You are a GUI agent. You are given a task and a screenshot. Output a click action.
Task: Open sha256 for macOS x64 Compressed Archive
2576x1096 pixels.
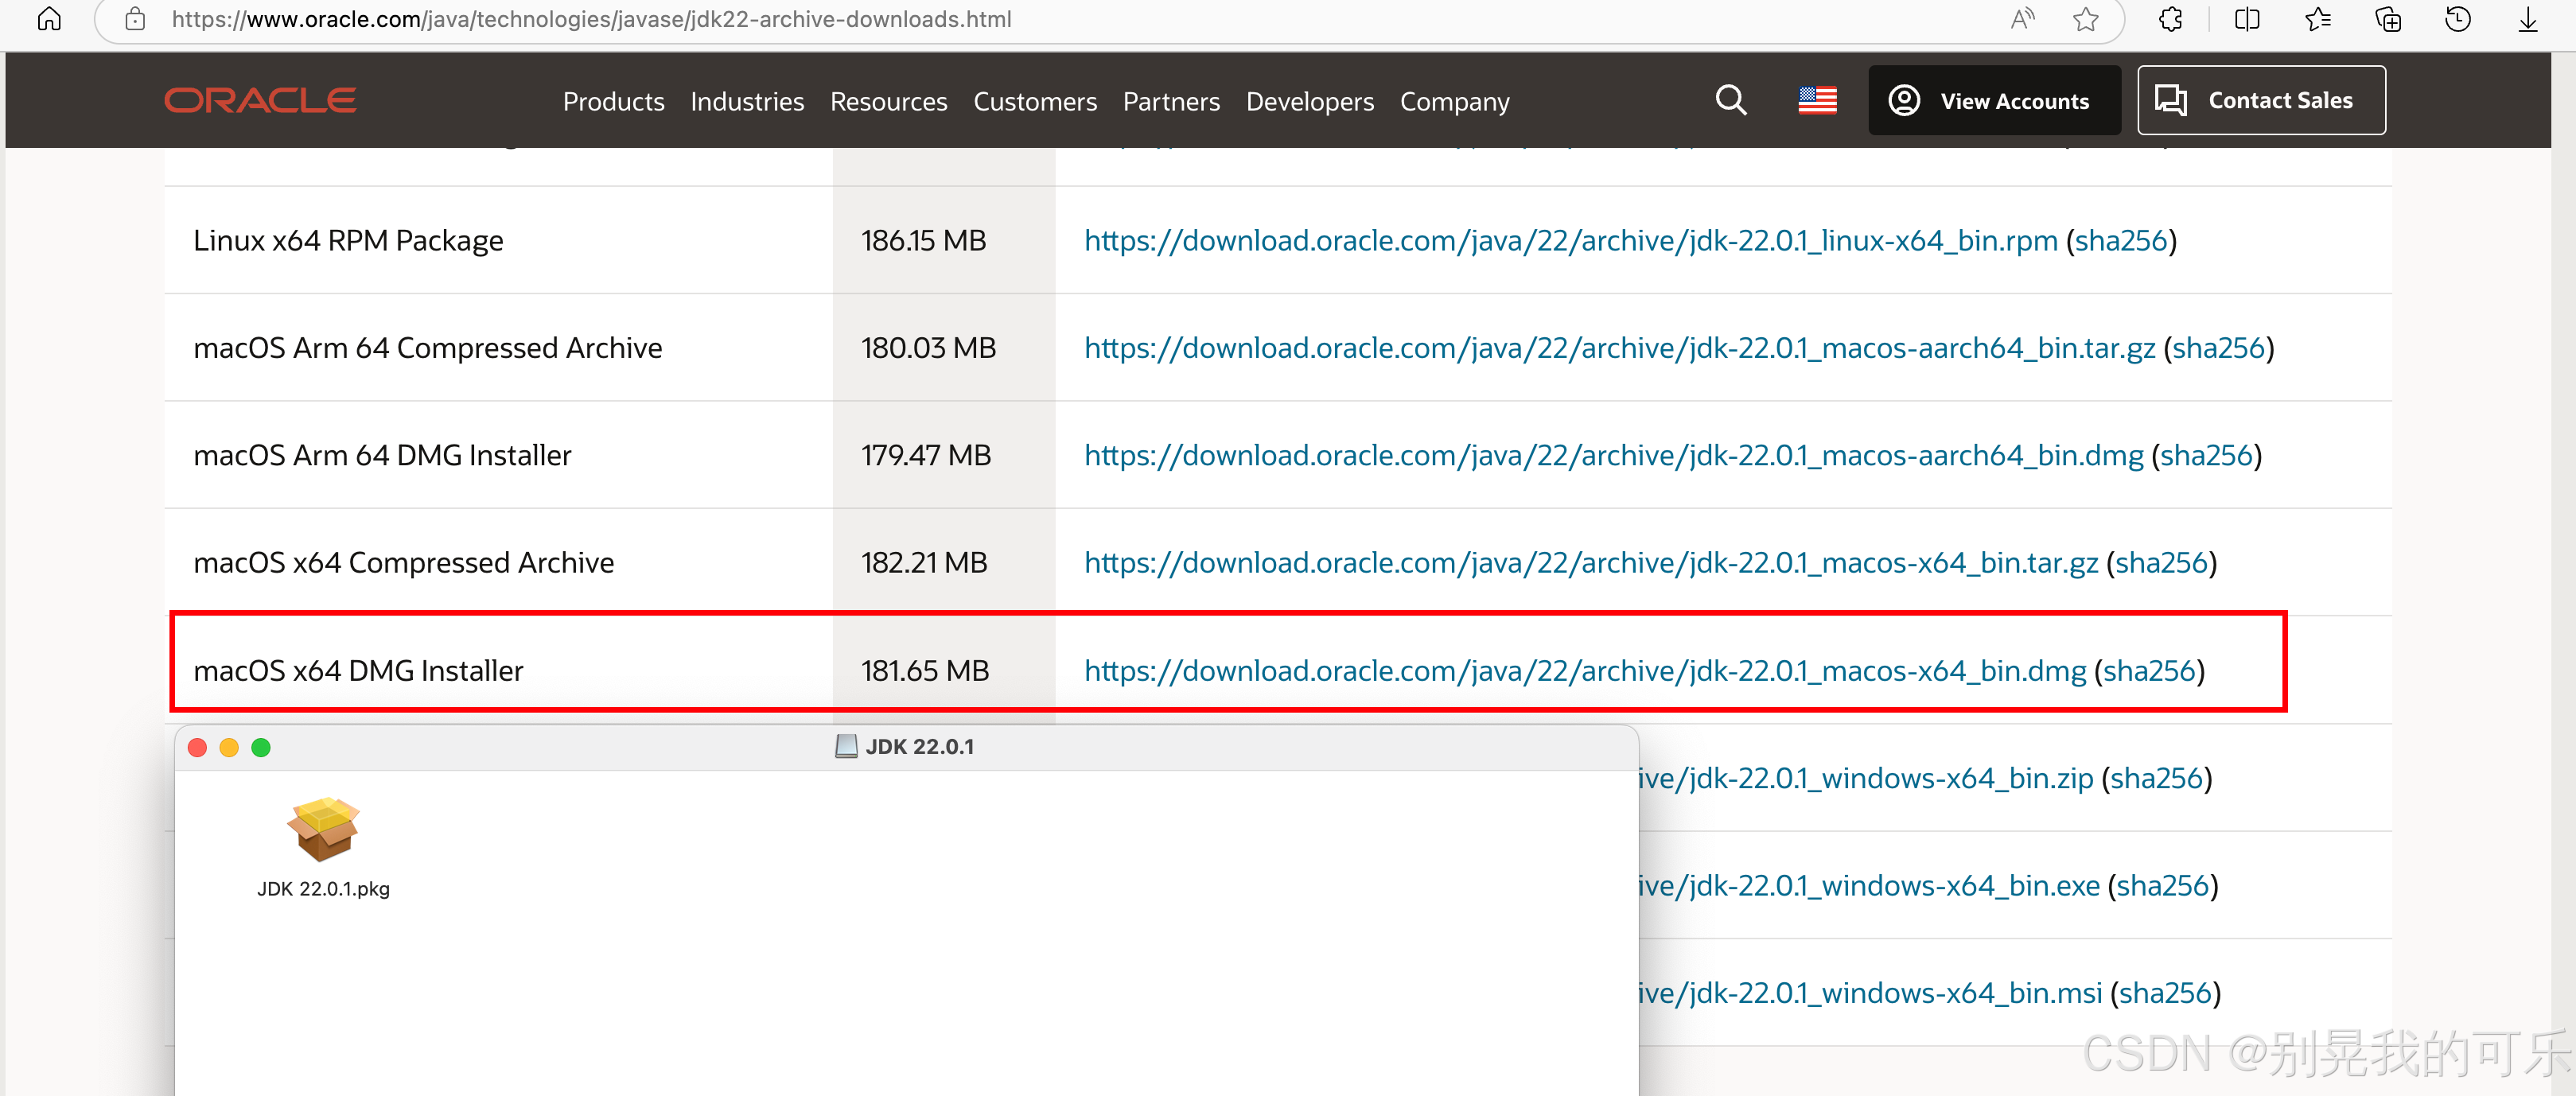(2161, 562)
